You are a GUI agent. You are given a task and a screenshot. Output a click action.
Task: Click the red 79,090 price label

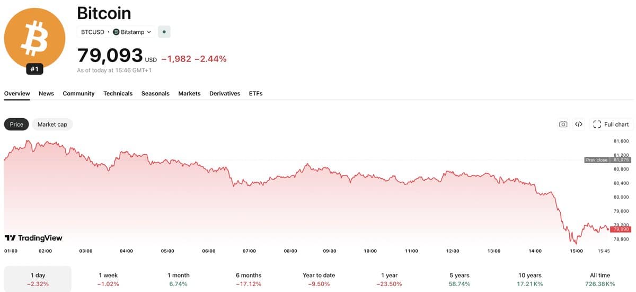[x=620, y=229]
